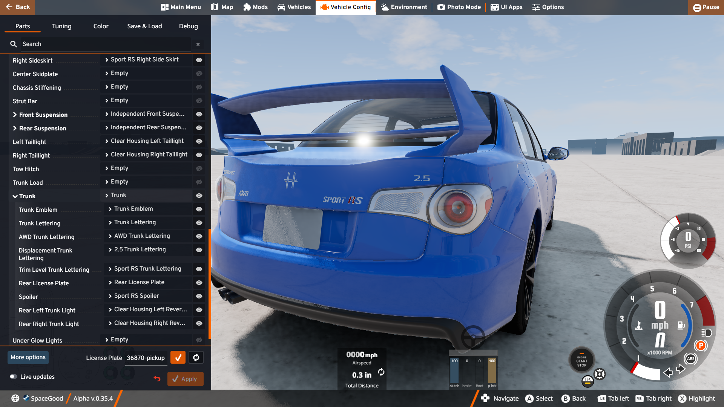The height and width of the screenshot is (407, 724).
Task: Click the License Plate text field
Action: (x=146, y=358)
